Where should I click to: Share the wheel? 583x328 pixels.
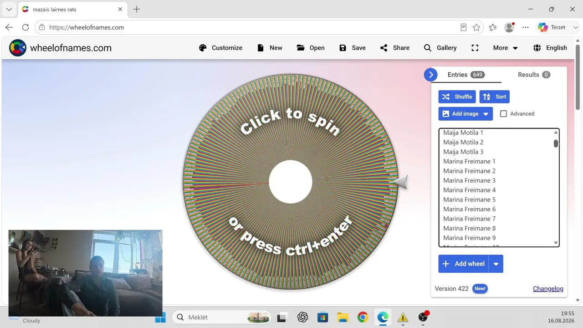coord(395,48)
